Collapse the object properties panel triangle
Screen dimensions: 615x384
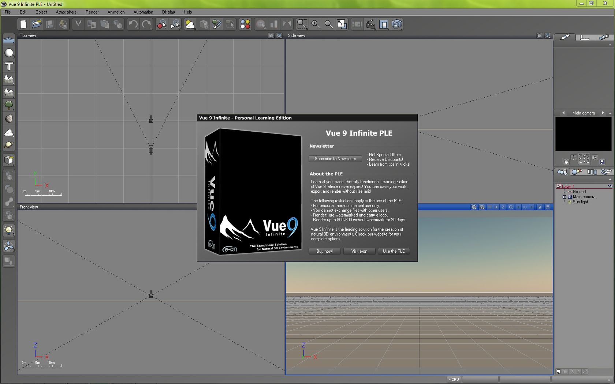coord(610,45)
